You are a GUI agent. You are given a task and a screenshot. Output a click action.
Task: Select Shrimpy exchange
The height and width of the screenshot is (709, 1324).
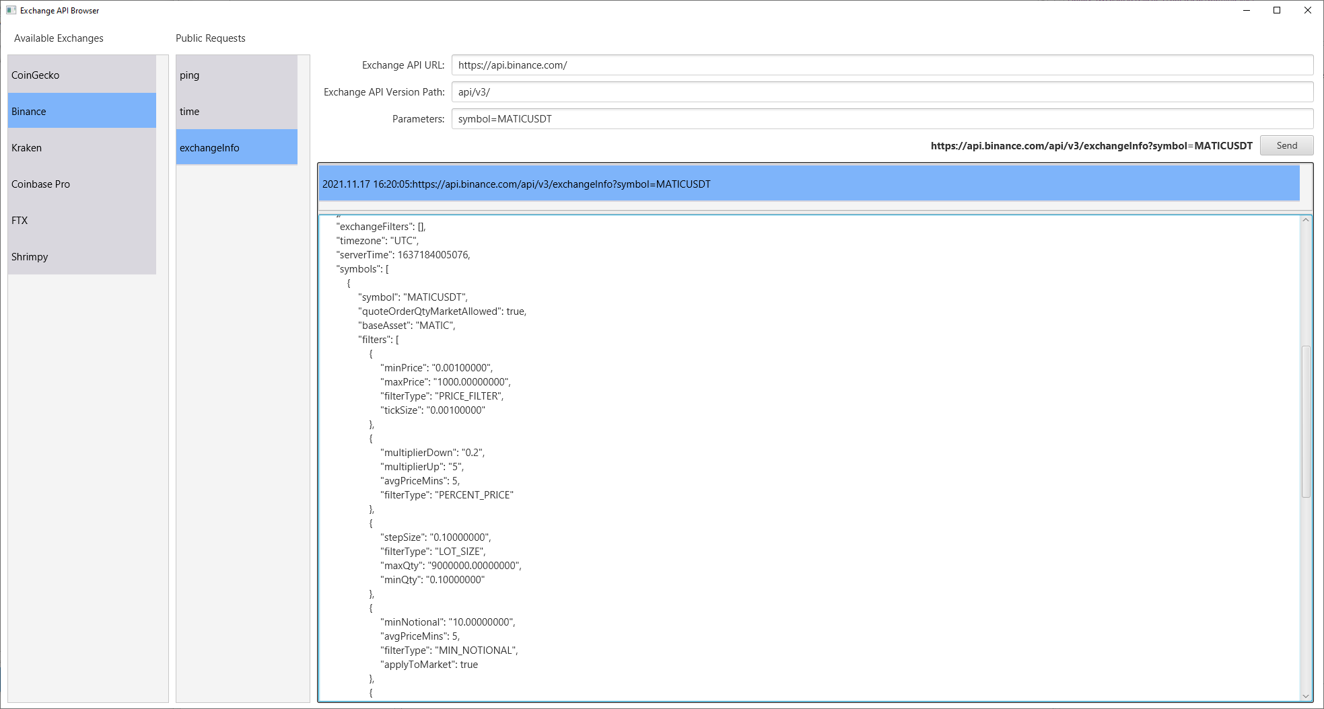click(82, 257)
